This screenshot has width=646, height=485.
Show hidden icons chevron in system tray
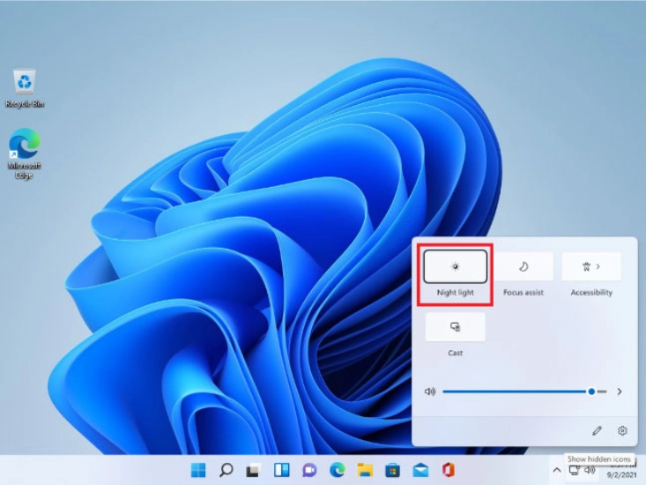tap(557, 470)
